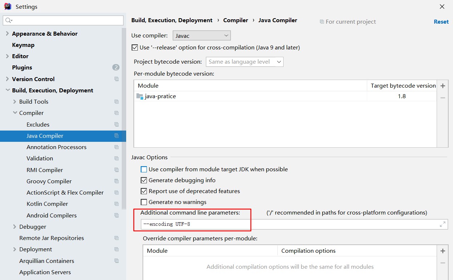Toggle Generate no warnings checkbox
Image resolution: width=453 pixels, height=280 pixels.
coord(144,202)
